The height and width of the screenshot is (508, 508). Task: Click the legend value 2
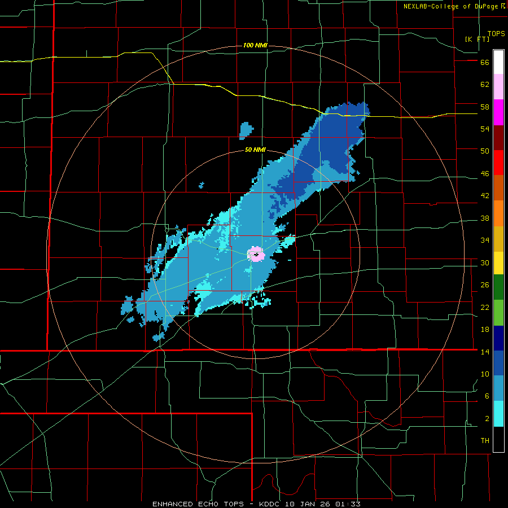487,419
